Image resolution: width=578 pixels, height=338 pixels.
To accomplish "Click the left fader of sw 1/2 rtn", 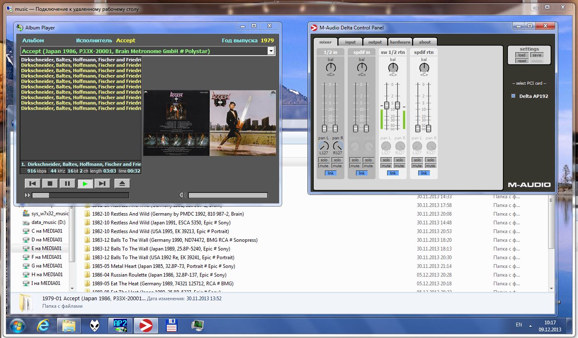I will click(387, 105).
